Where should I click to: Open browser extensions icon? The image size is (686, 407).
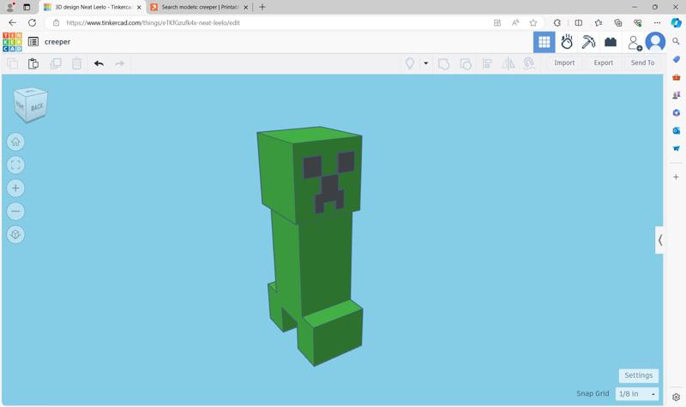(557, 23)
